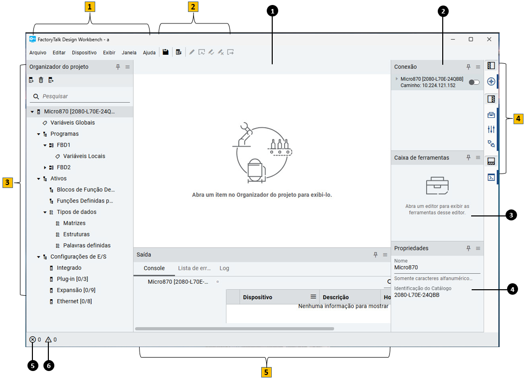The image size is (525, 380).
Task: Collapse the Tipos de dados node
Action: click(45, 212)
